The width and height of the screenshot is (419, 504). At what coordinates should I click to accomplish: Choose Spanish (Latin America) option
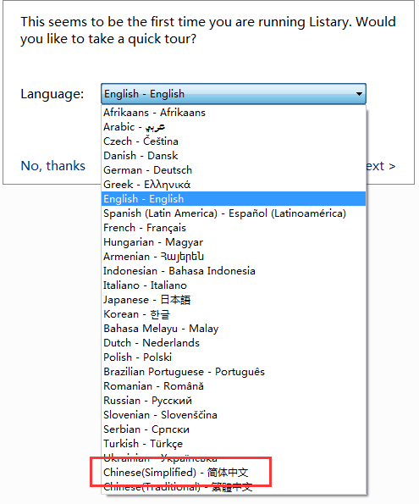(x=234, y=213)
